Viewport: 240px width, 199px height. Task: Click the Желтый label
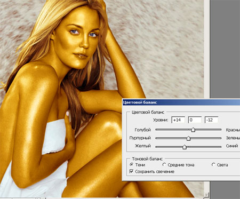tap(143, 146)
